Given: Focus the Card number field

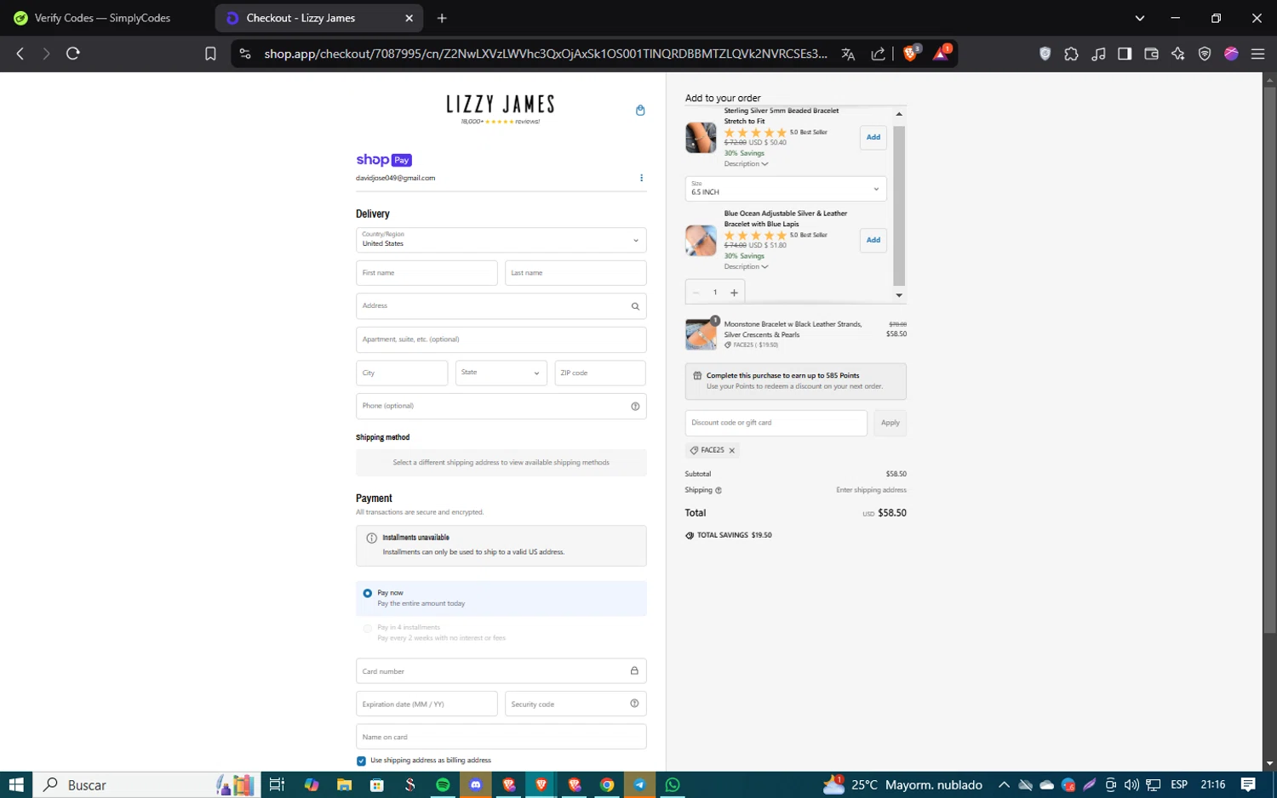Looking at the screenshot, I should (x=501, y=671).
